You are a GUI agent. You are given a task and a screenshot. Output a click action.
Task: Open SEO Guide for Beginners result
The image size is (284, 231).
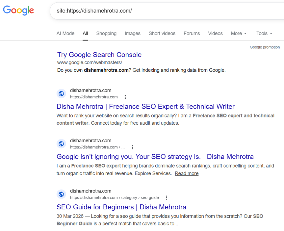tap(121, 207)
